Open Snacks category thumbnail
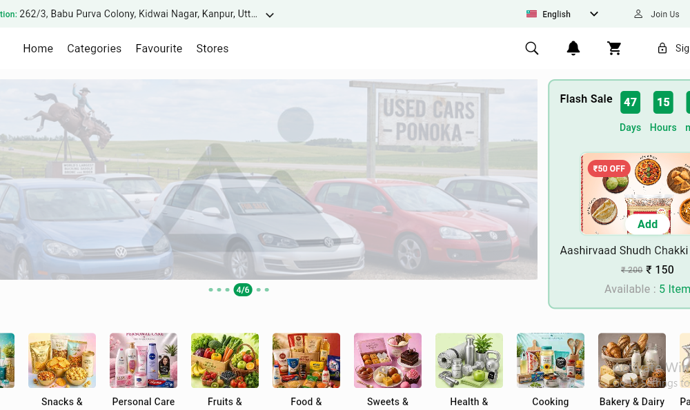Image resolution: width=690 pixels, height=410 pixels. [x=62, y=360]
